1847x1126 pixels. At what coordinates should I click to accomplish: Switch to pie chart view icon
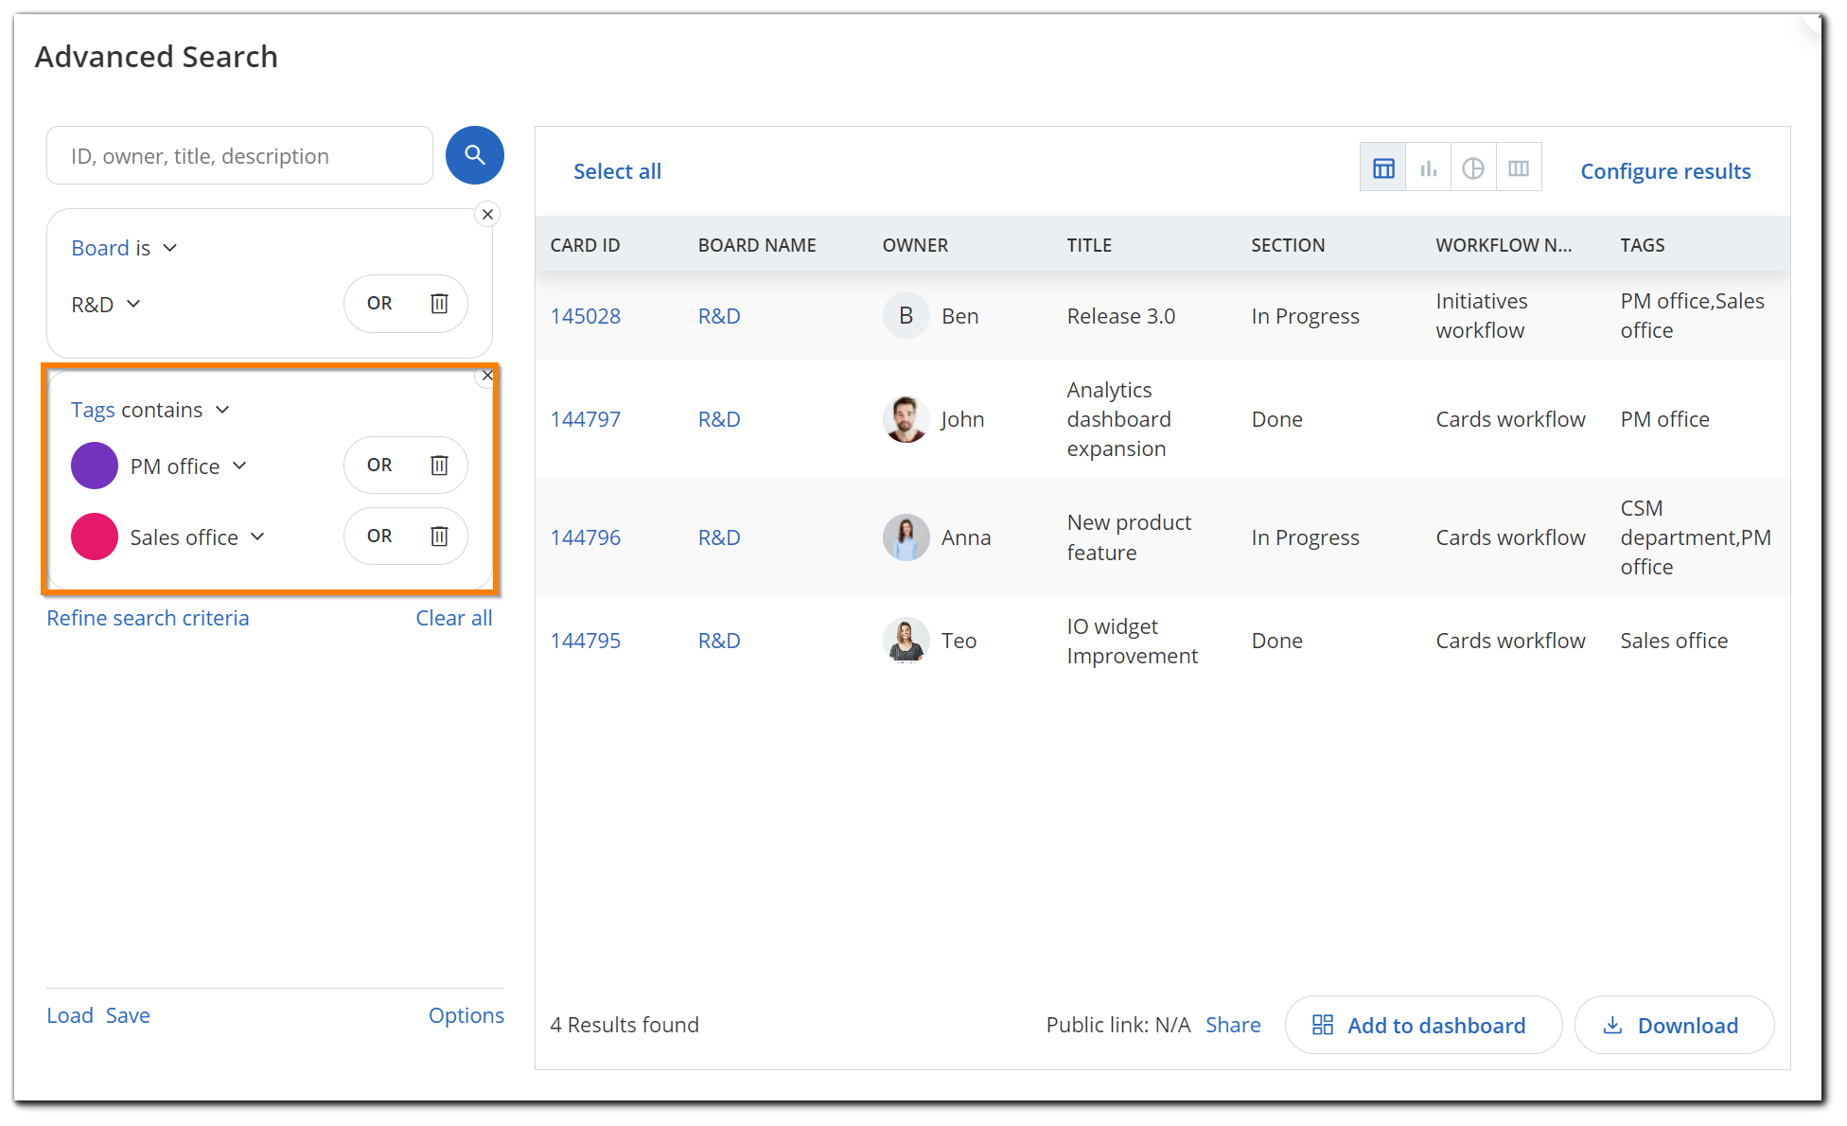[1473, 168]
